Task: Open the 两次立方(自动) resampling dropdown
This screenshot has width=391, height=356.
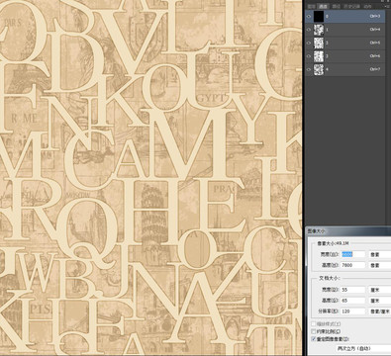Action: coord(363,348)
